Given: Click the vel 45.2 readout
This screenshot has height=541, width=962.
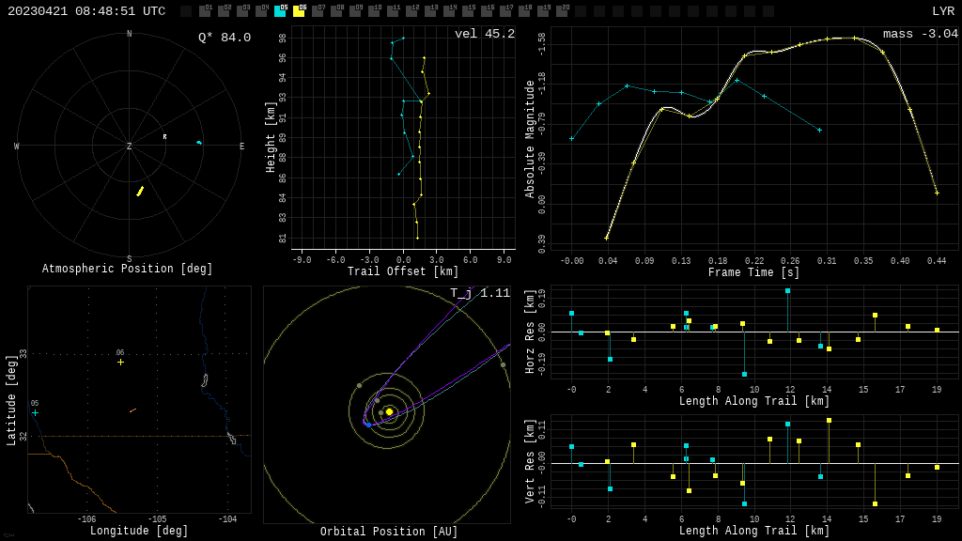Looking at the screenshot, I should tap(485, 34).
